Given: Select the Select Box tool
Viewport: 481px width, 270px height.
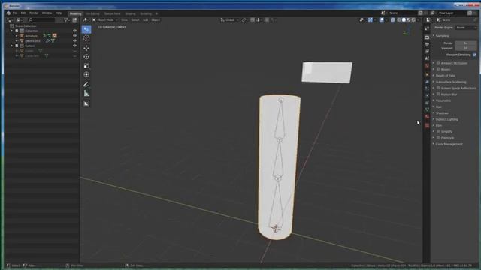Looking at the screenshot, I should 86,29.
